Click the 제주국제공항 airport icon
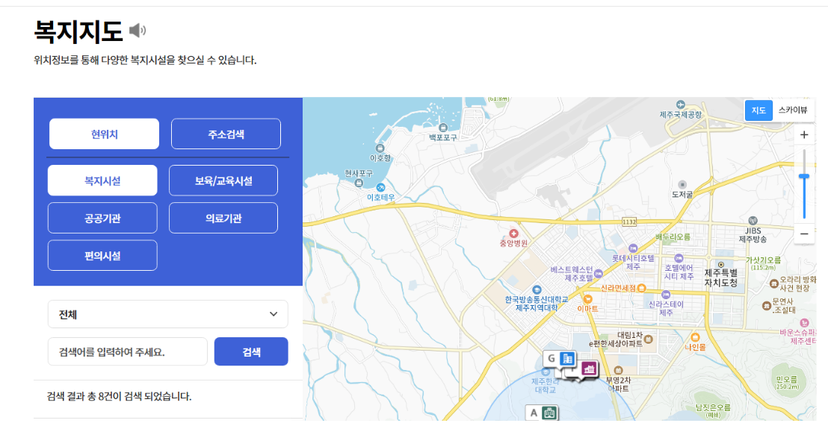The image size is (828, 423). pyautogui.click(x=681, y=104)
